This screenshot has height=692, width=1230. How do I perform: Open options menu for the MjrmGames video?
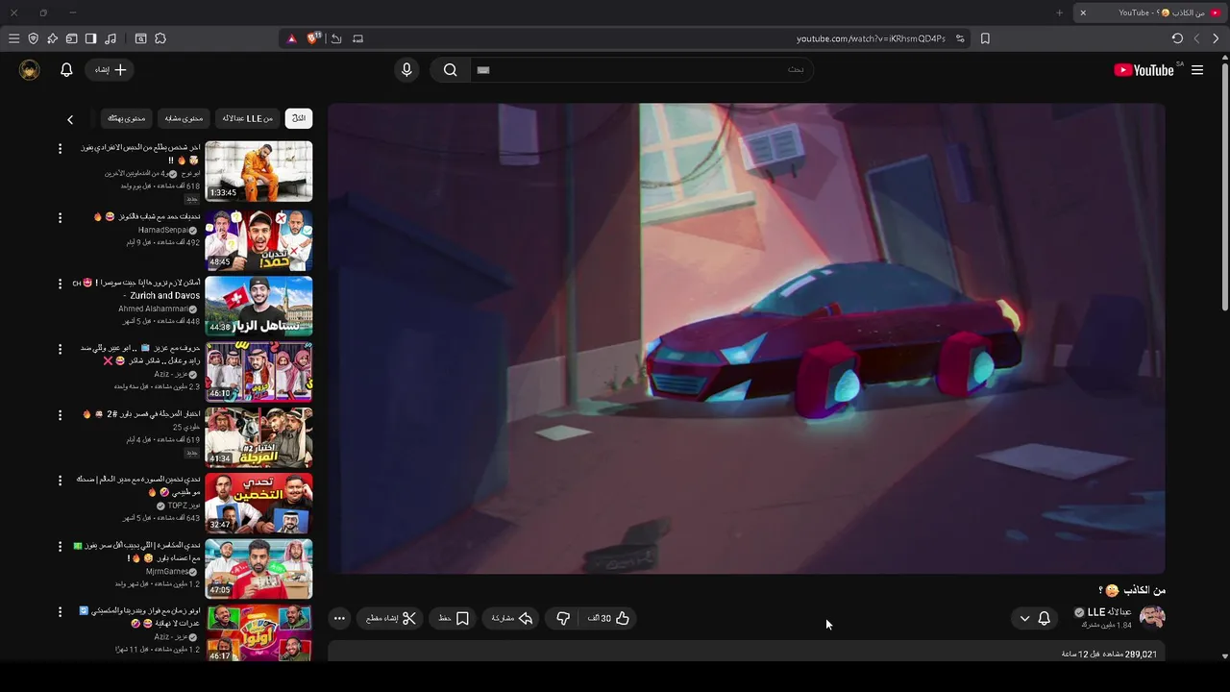point(60,546)
